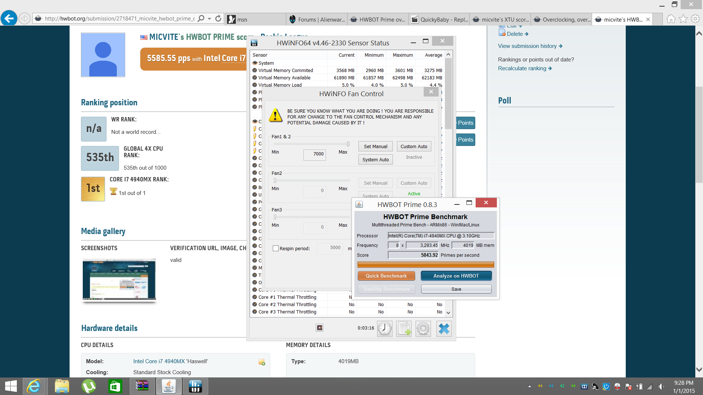Click the Virtual Memory Commited sensor row
703x395 pixels.
click(347, 70)
